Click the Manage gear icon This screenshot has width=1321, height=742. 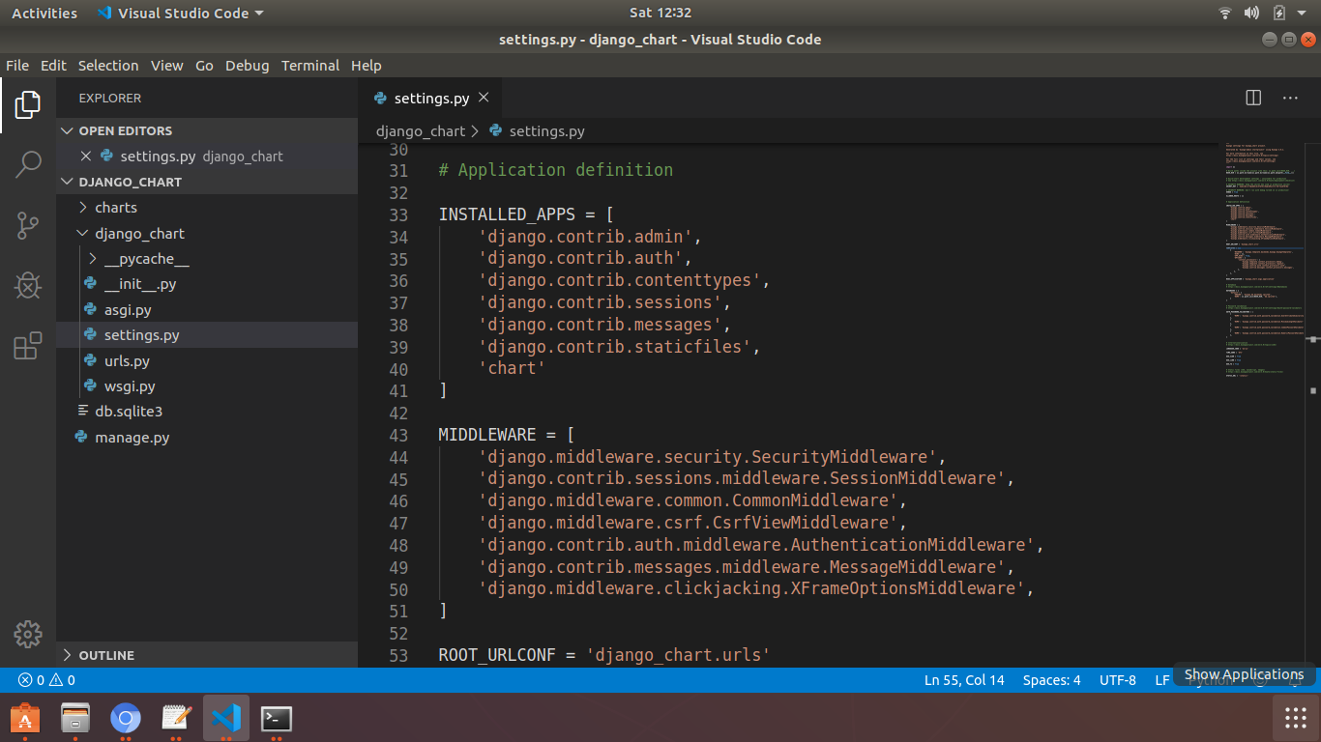tap(28, 634)
